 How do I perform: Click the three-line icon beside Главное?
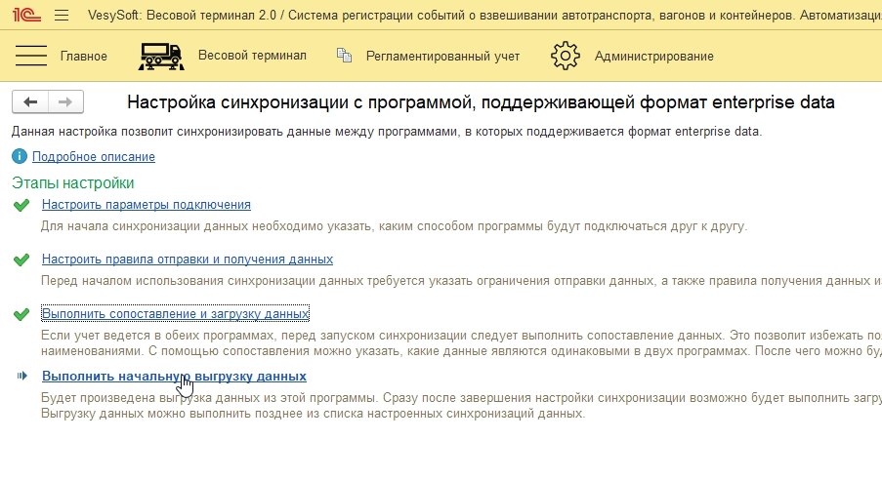pyautogui.click(x=32, y=56)
